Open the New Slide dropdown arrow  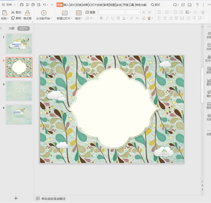pyautogui.click(x=71, y=18)
